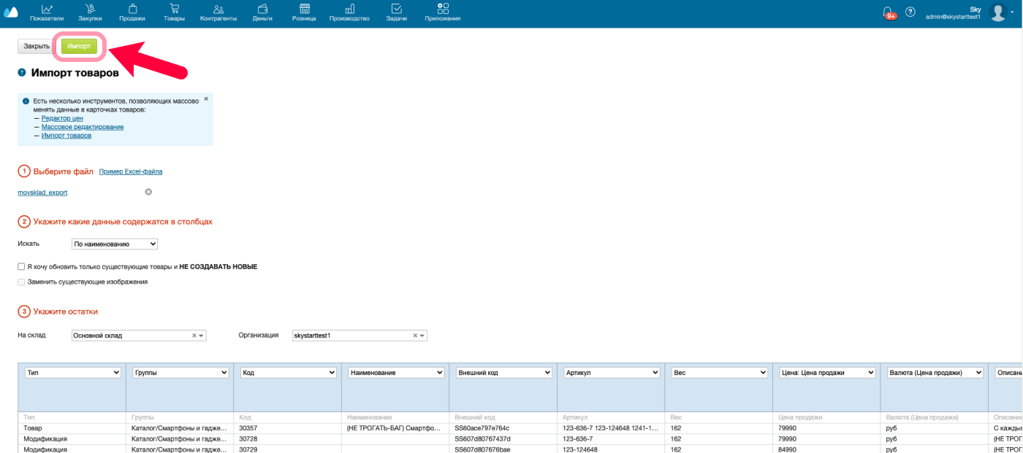Screen dimensions: 1023x453
Task: Expand the Организация dropdown arrow
Action: coord(422,336)
